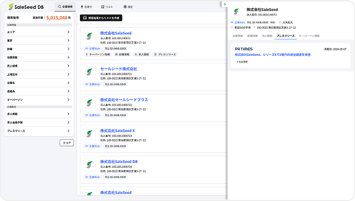This screenshot has width=355, height=201.
Task: Click the SaleSeed DB leaf logo
Action: point(10,7)
